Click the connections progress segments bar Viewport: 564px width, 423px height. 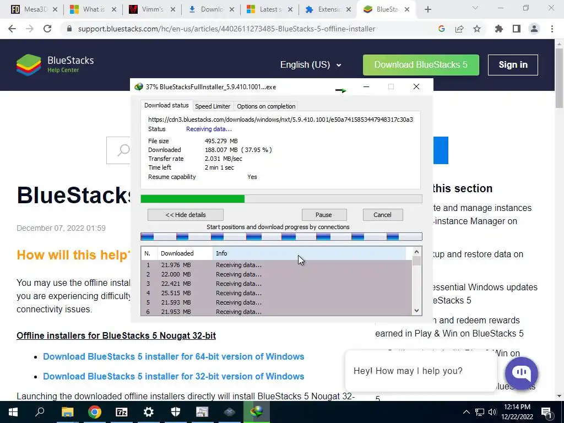[x=281, y=236]
